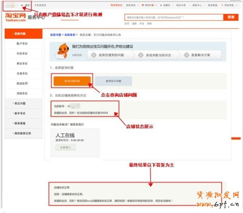
Task: Open 账户专区 in the left sidebar
Action: click(22, 44)
